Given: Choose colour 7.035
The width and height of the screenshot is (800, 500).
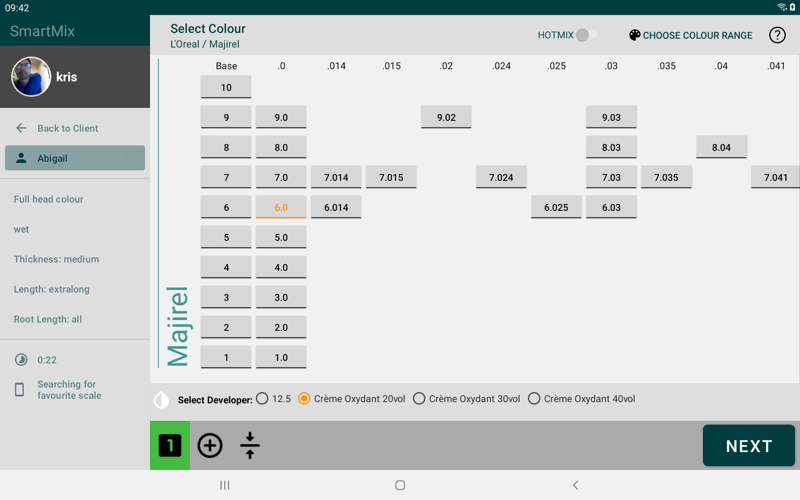Looking at the screenshot, I should [x=666, y=177].
